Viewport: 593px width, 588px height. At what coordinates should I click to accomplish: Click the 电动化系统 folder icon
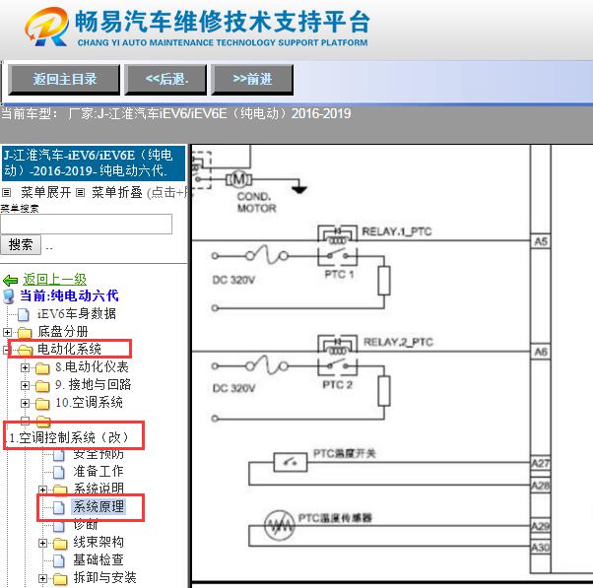[25, 351]
